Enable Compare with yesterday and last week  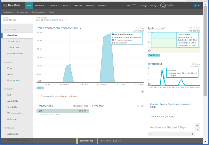[x=38, y=96]
